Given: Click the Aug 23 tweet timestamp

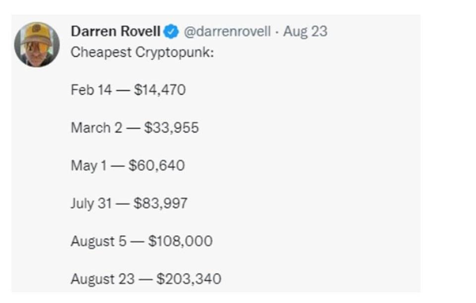Looking at the screenshot, I should (305, 32).
